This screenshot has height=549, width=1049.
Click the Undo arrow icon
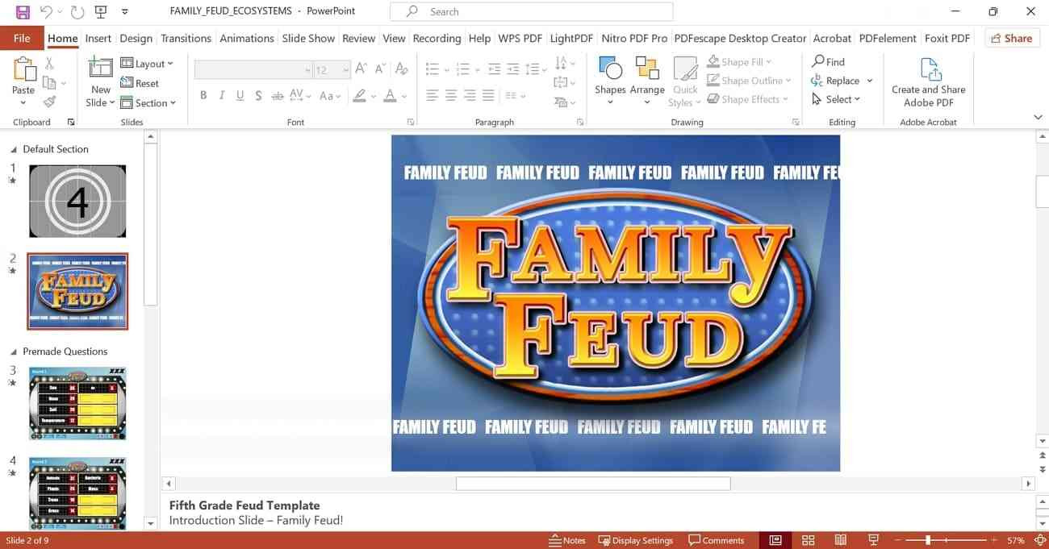click(x=46, y=12)
